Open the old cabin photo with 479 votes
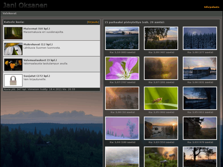Screen dimensions: 223x167 click(x=200, y=128)
